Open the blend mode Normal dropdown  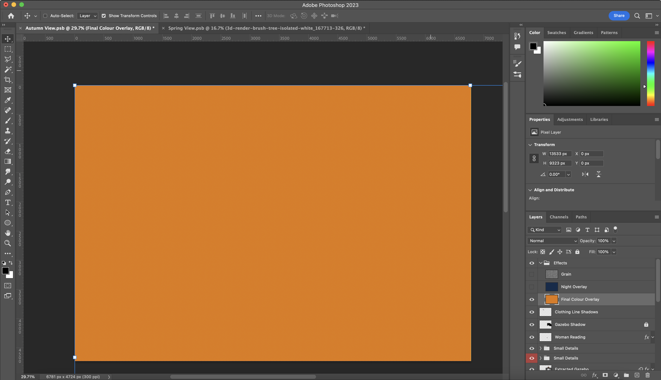(553, 241)
